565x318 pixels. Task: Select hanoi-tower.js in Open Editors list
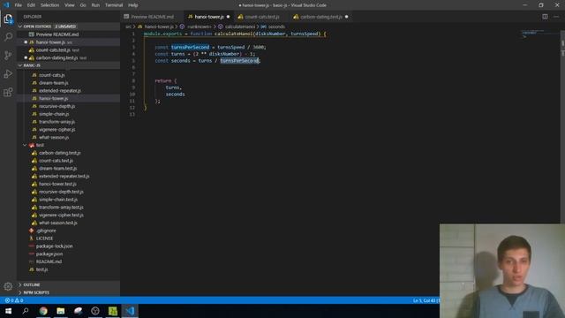click(x=69, y=42)
